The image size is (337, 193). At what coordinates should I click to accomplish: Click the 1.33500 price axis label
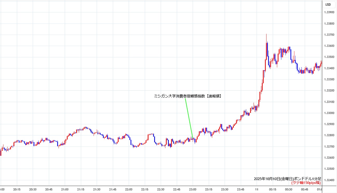pos(329,57)
